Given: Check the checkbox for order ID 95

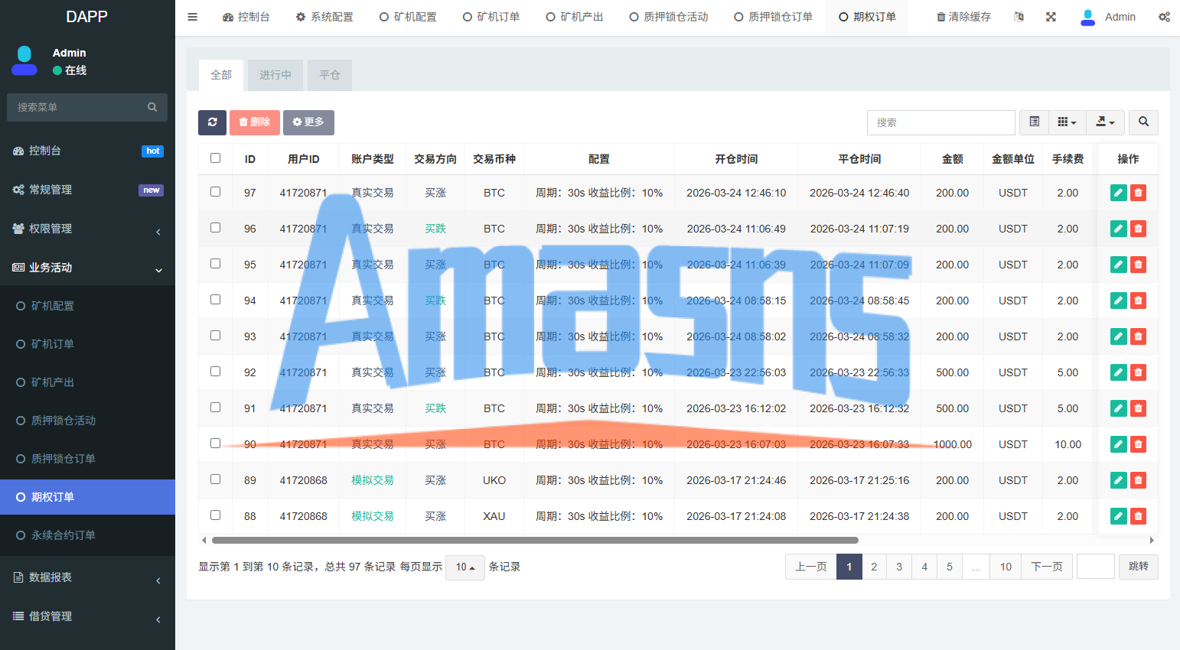Looking at the screenshot, I should [215, 264].
